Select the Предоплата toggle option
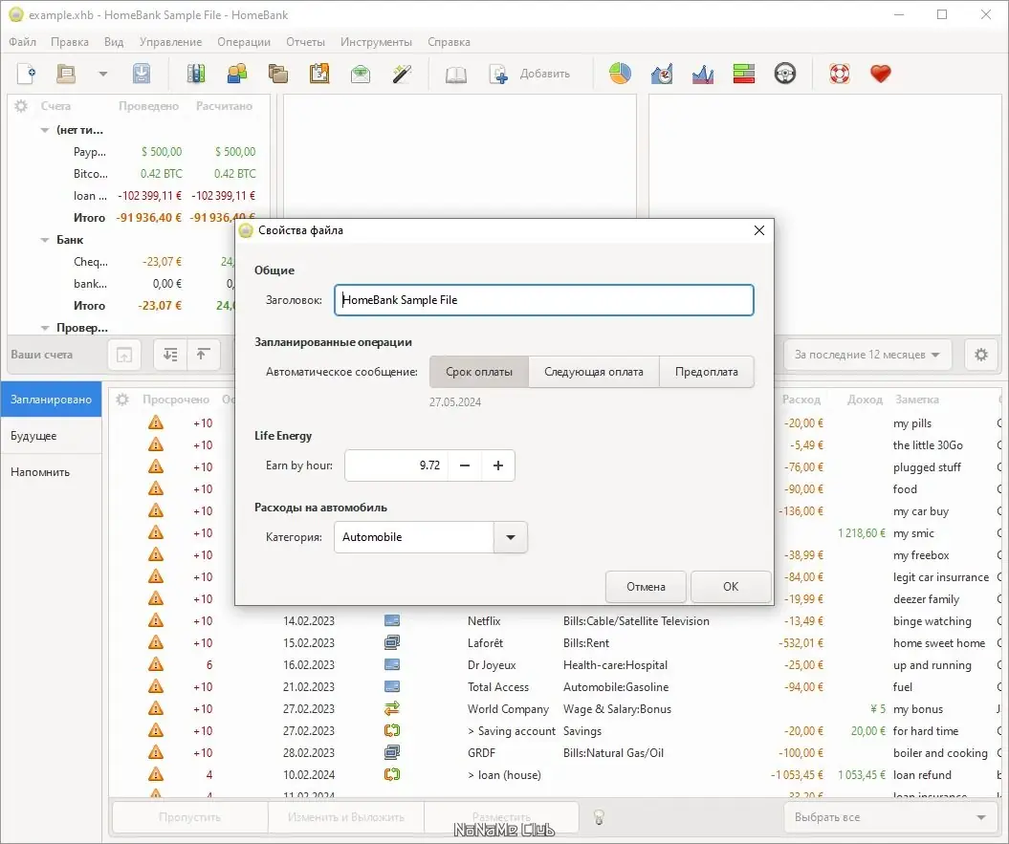 (707, 372)
